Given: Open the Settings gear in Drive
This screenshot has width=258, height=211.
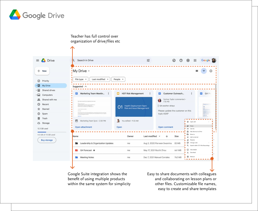Looking at the screenshot, I should pos(188,61).
